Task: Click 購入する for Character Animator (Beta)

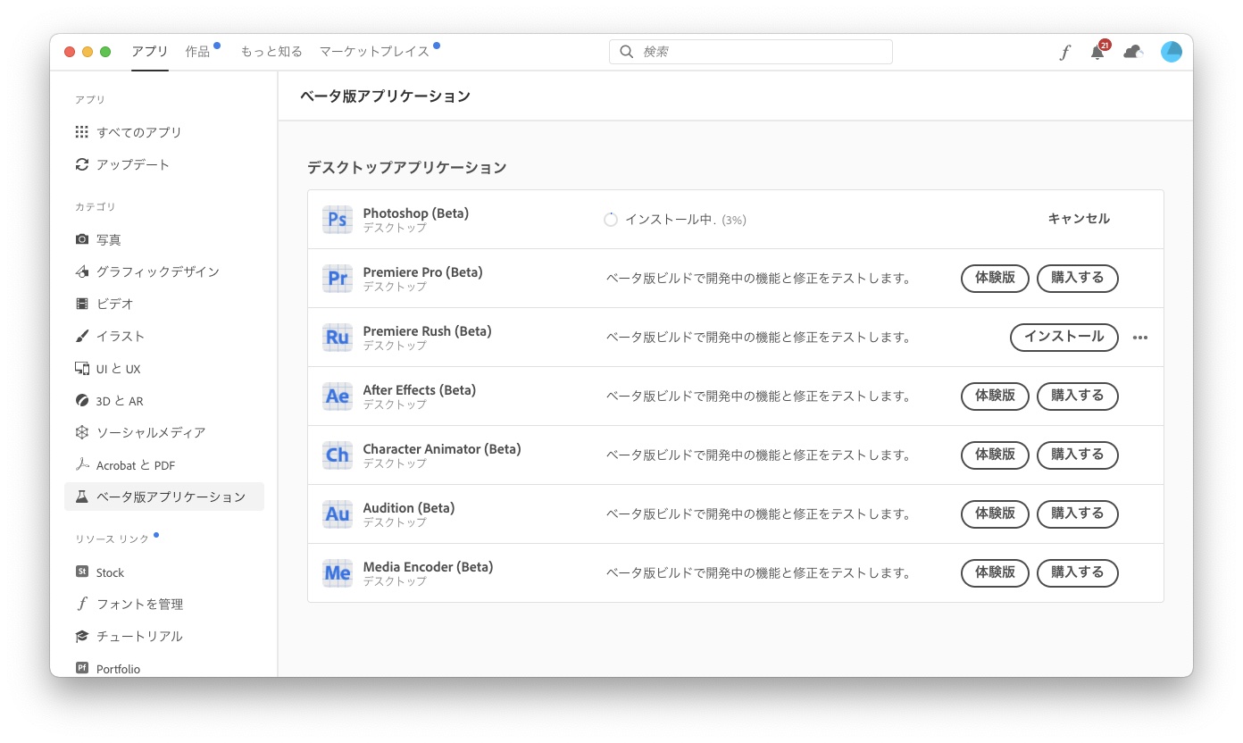Action: 1078,455
